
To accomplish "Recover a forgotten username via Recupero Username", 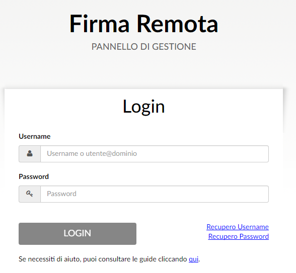I will click(x=238, y=227).
